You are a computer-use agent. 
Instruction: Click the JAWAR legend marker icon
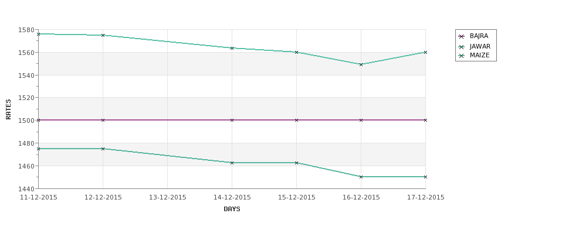(462, 47)
